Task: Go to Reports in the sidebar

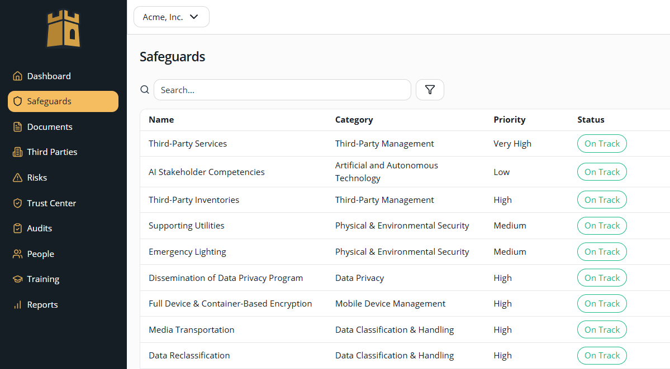Action: 42,304
